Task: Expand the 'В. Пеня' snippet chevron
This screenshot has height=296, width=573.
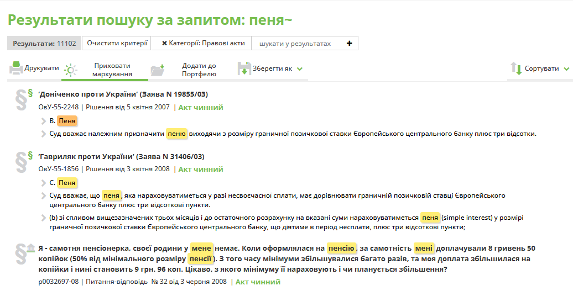Action: 44,121
